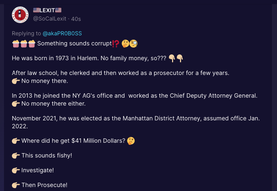Open the LEXIT profile avatar
The width and height of the screenshot is (277, 191).
coord(20,15)
